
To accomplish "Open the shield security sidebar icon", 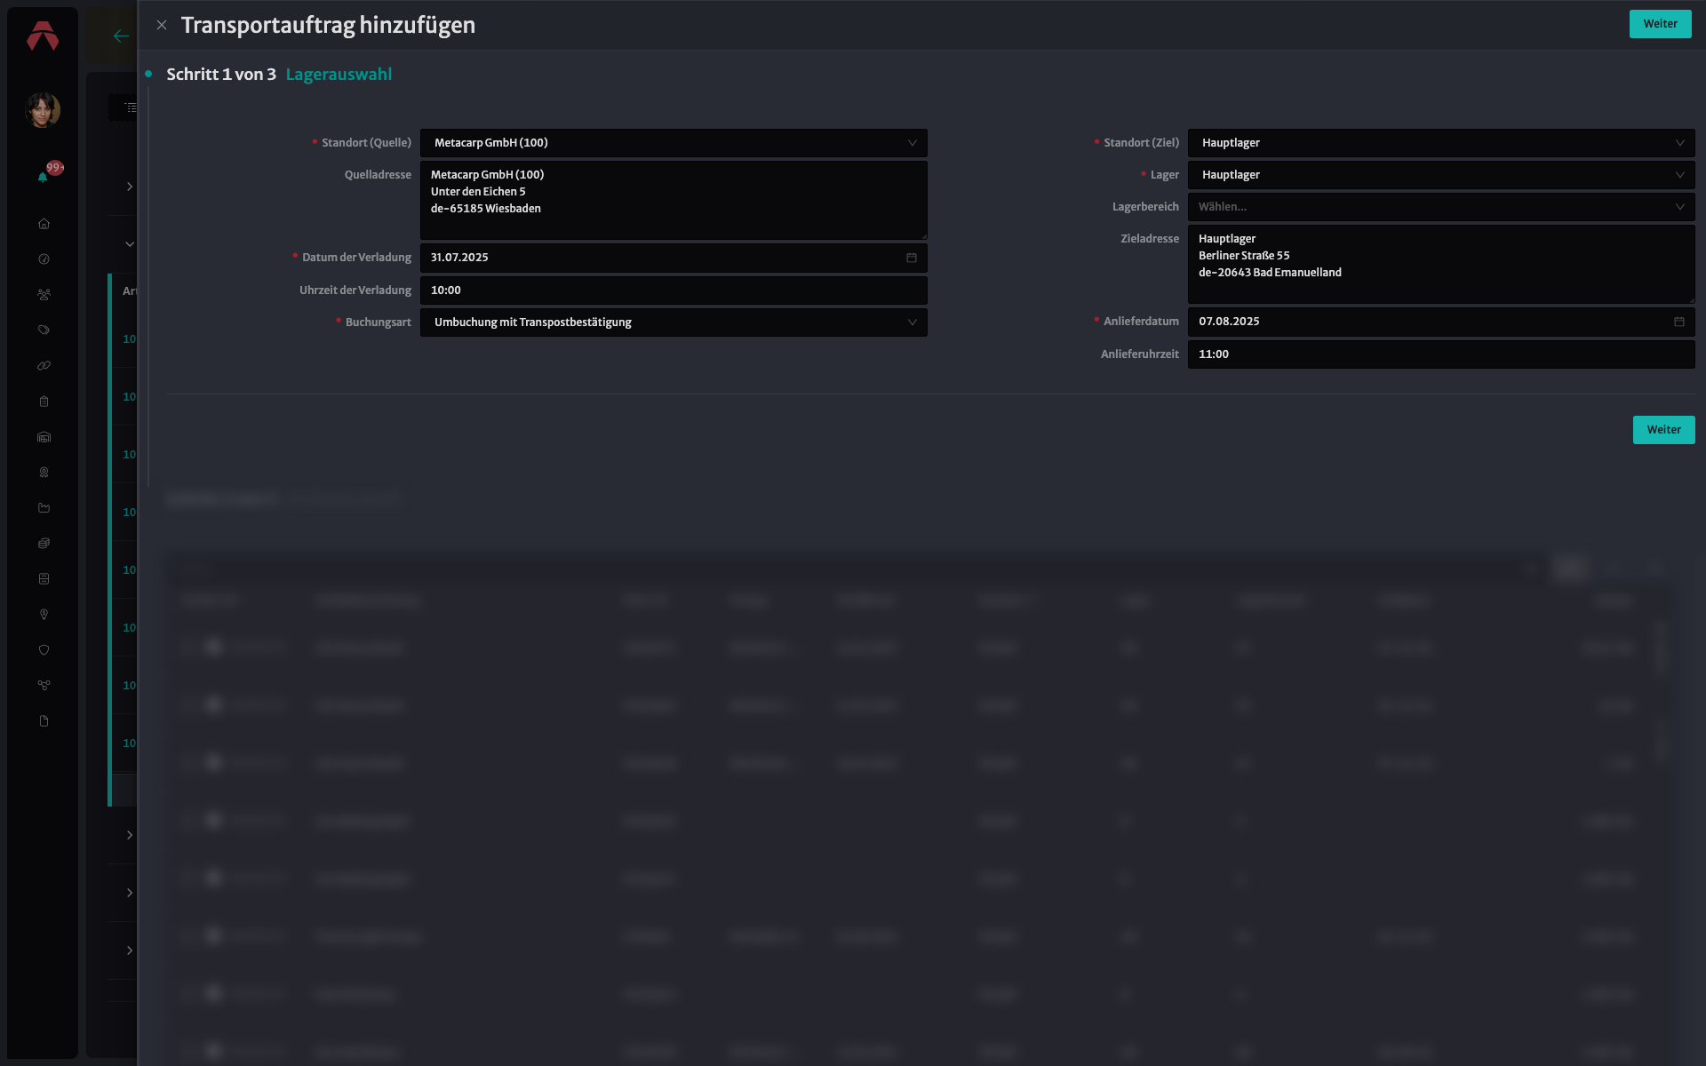I will pyautogui.click(x=44, y=650).
